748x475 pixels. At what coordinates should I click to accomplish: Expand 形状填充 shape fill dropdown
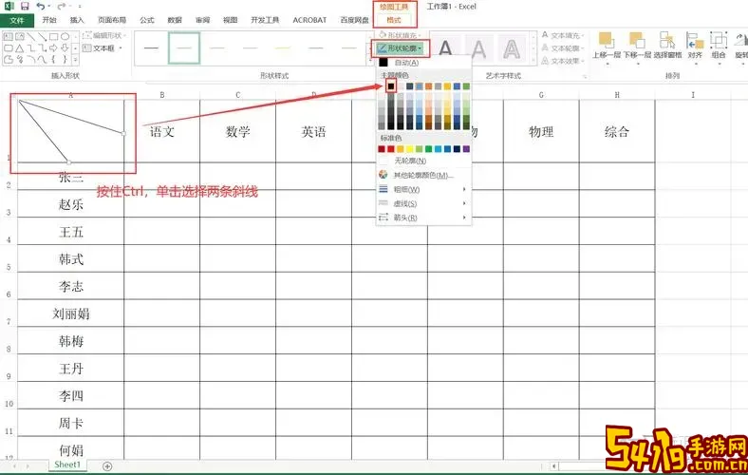(x=400, y=35)
